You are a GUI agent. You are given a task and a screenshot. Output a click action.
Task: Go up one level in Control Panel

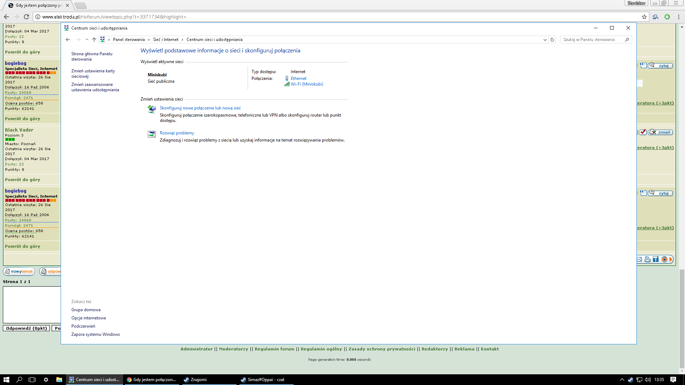tap(94, 40)
